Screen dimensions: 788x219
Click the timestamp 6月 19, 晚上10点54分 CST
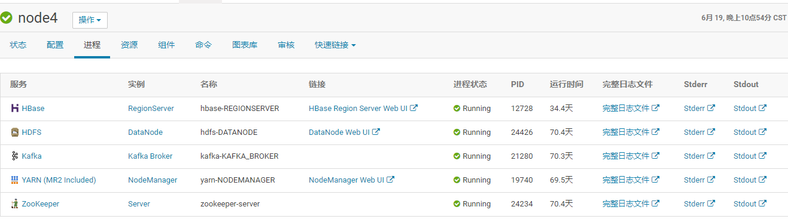point(744,18)
